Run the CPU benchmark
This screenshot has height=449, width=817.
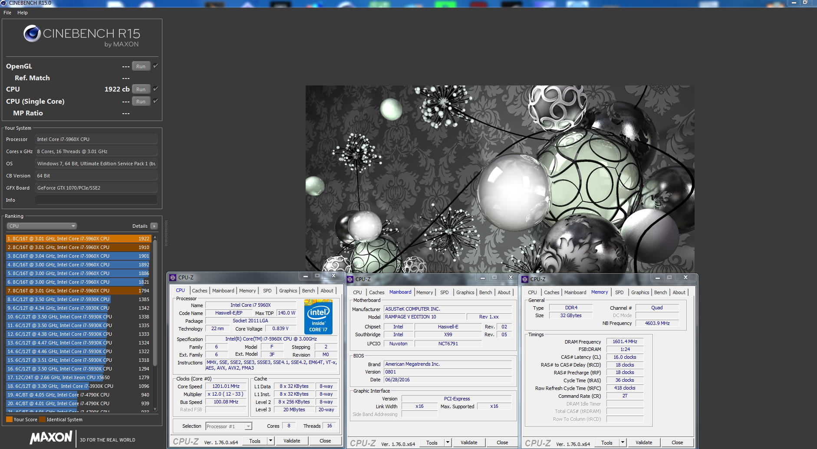[x=141, y=89]
